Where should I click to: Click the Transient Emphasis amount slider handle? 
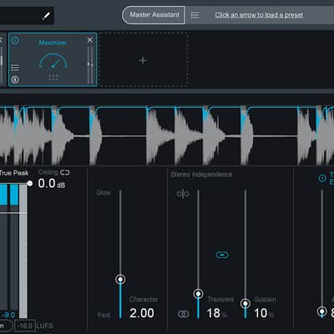pyautogui.click(x=322, y=311)
